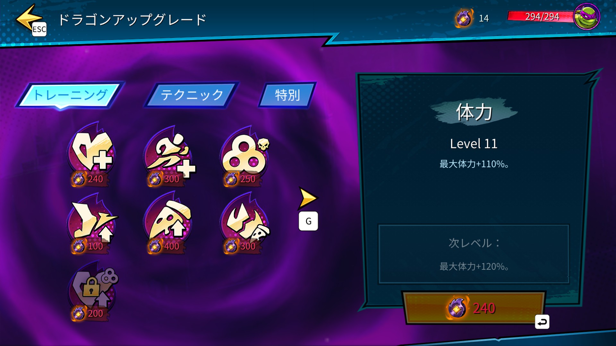Screen dimensions: 616x346
Task: Select the running figure upgrade costing 300
Action: 168,155
